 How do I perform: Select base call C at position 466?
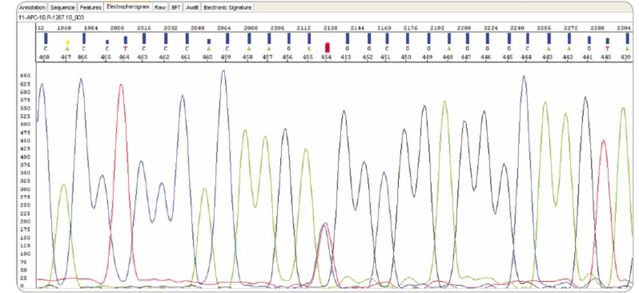coord(84,49)
